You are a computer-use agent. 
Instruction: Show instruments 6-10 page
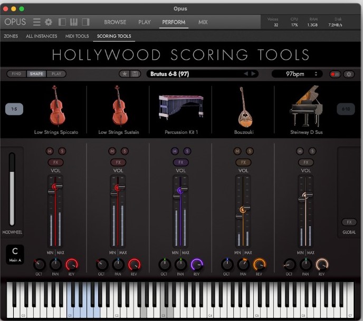[x=346, y=109]
